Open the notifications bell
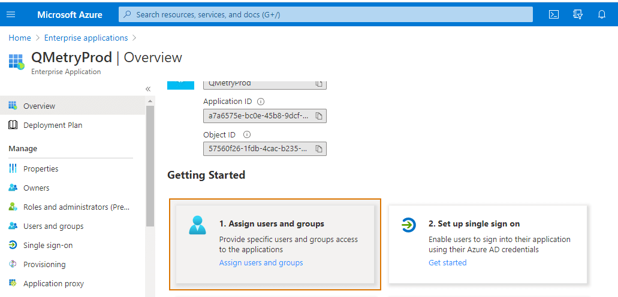 click(x=601, y=14)
